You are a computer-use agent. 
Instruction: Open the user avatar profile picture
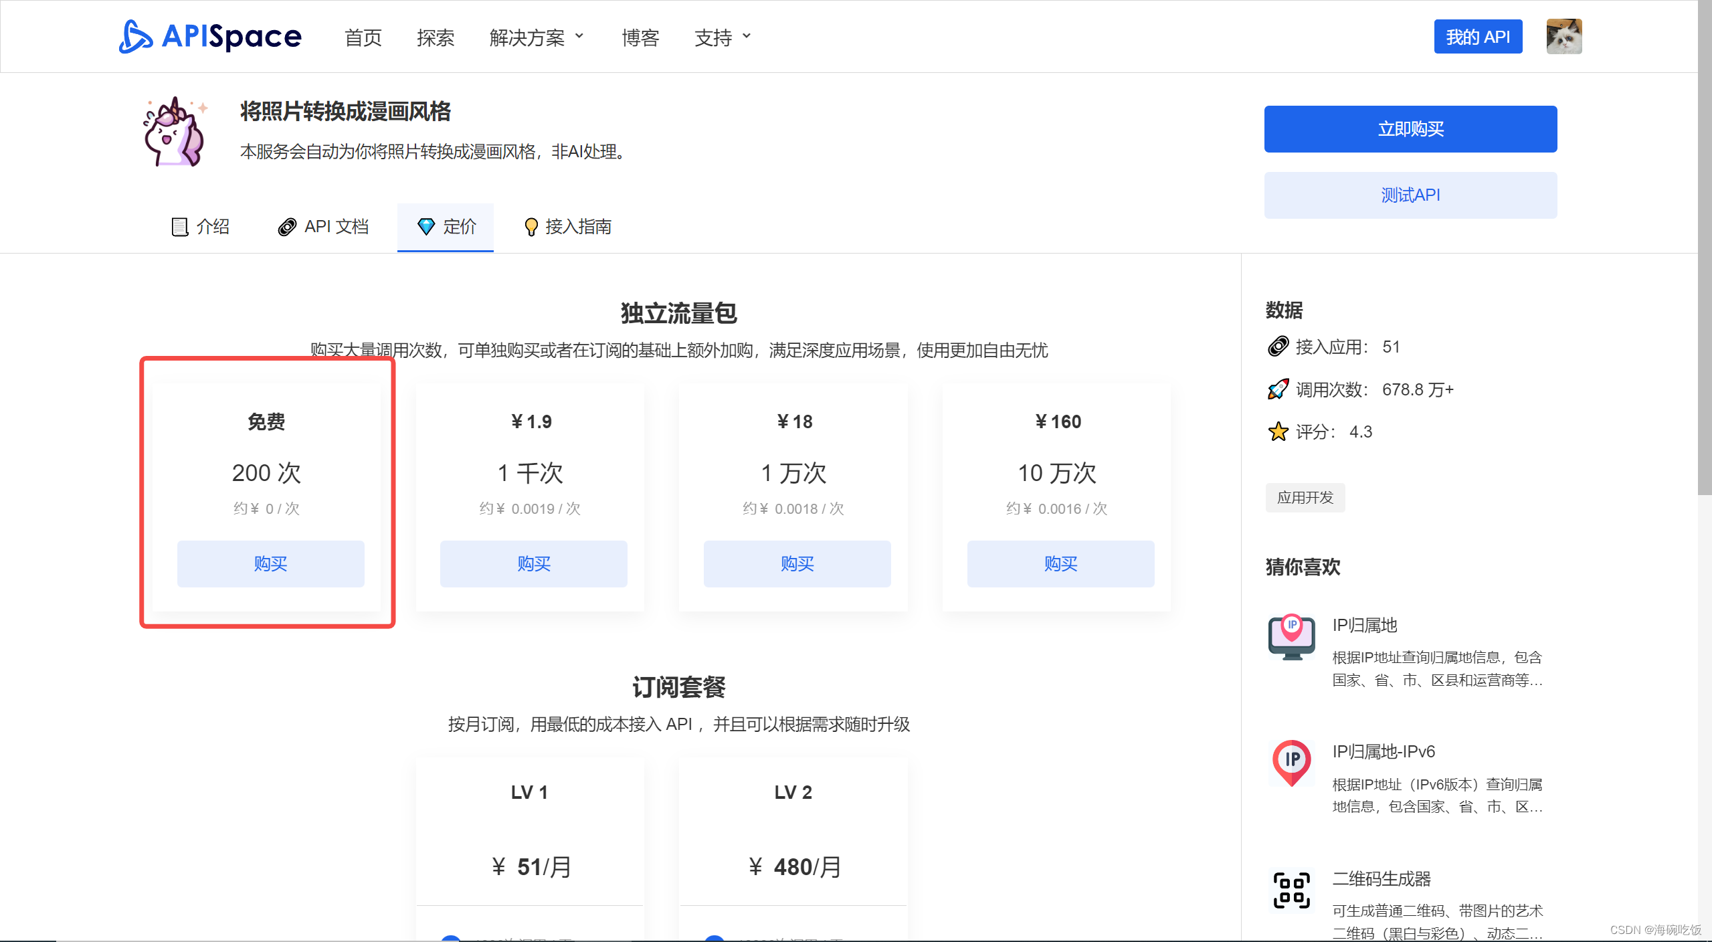coord(1563,36)
